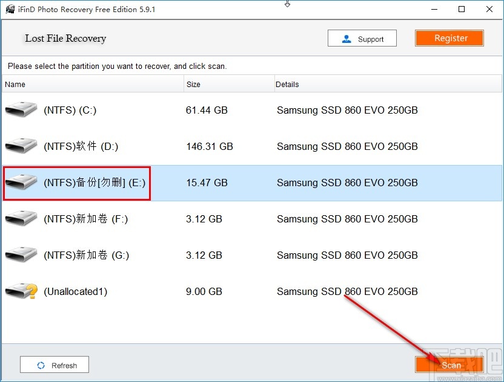Refresh the partition list
504x382 pixels.
pyautogui.click(x=55, y=364)
